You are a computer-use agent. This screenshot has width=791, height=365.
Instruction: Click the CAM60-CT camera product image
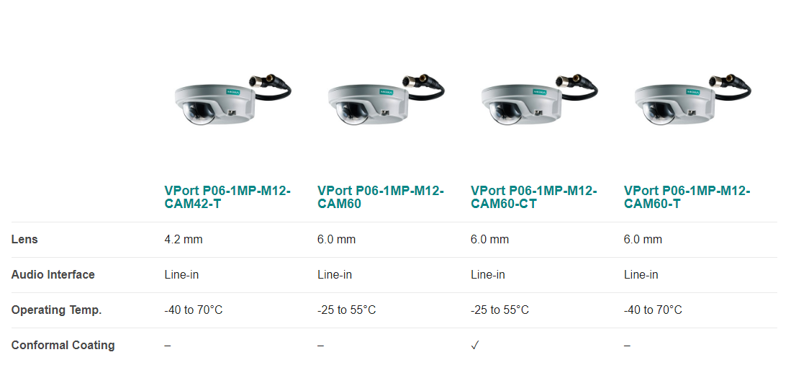point(539,99)
